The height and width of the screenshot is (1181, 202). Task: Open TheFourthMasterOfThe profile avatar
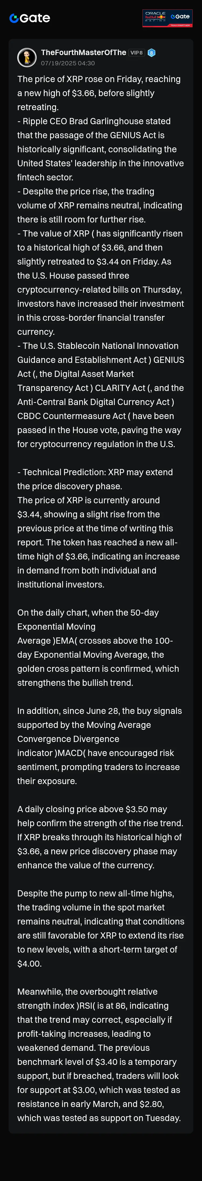pyautogui.click(x=26, y=57)
